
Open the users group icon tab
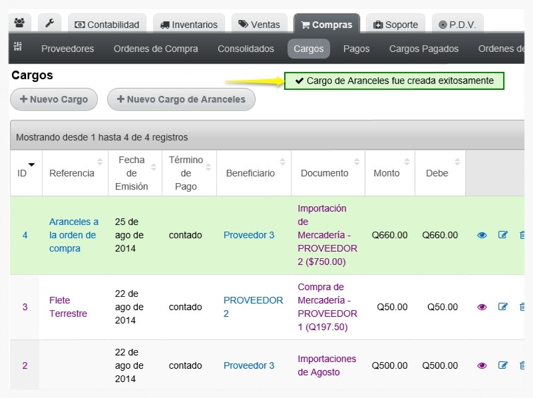pos(19,23)
